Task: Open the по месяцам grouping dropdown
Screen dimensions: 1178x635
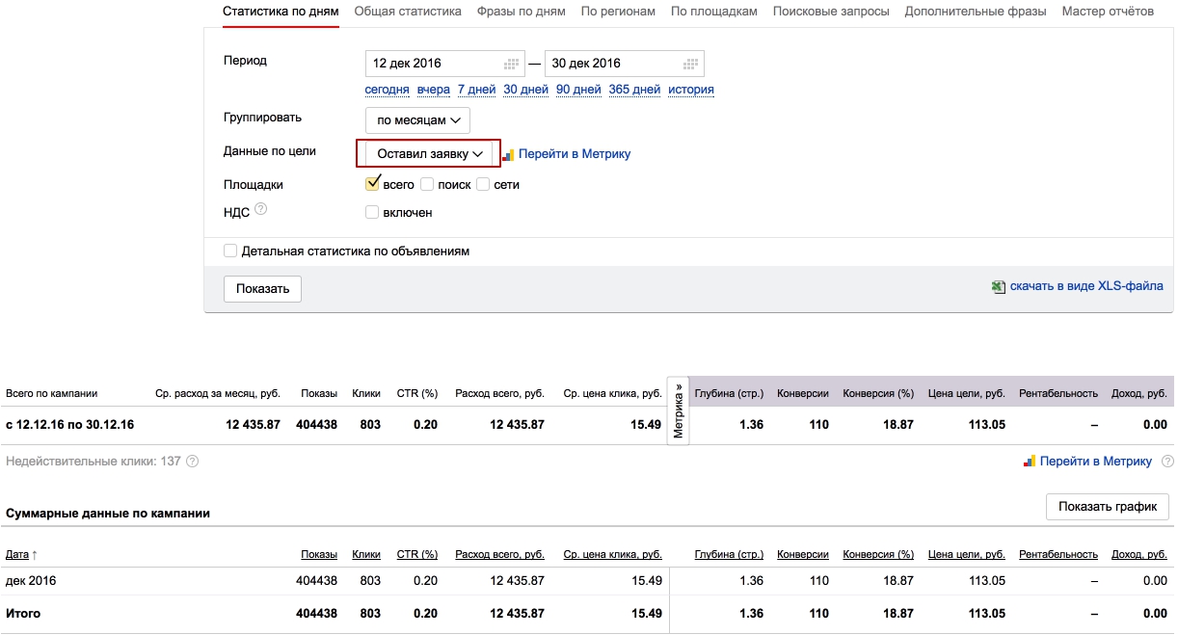Action: pyautogui.click(x=417, y=120)
